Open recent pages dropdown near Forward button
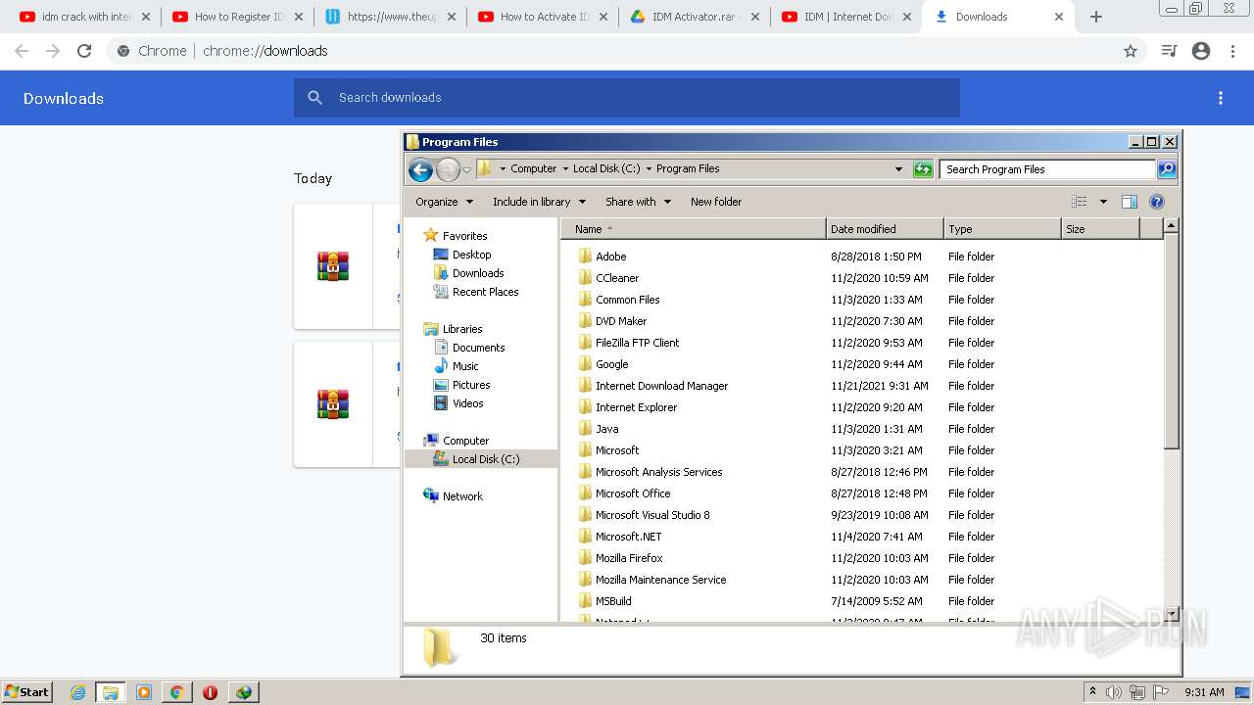Screen dimensions: 1254x705 click(x=467, y=169)
